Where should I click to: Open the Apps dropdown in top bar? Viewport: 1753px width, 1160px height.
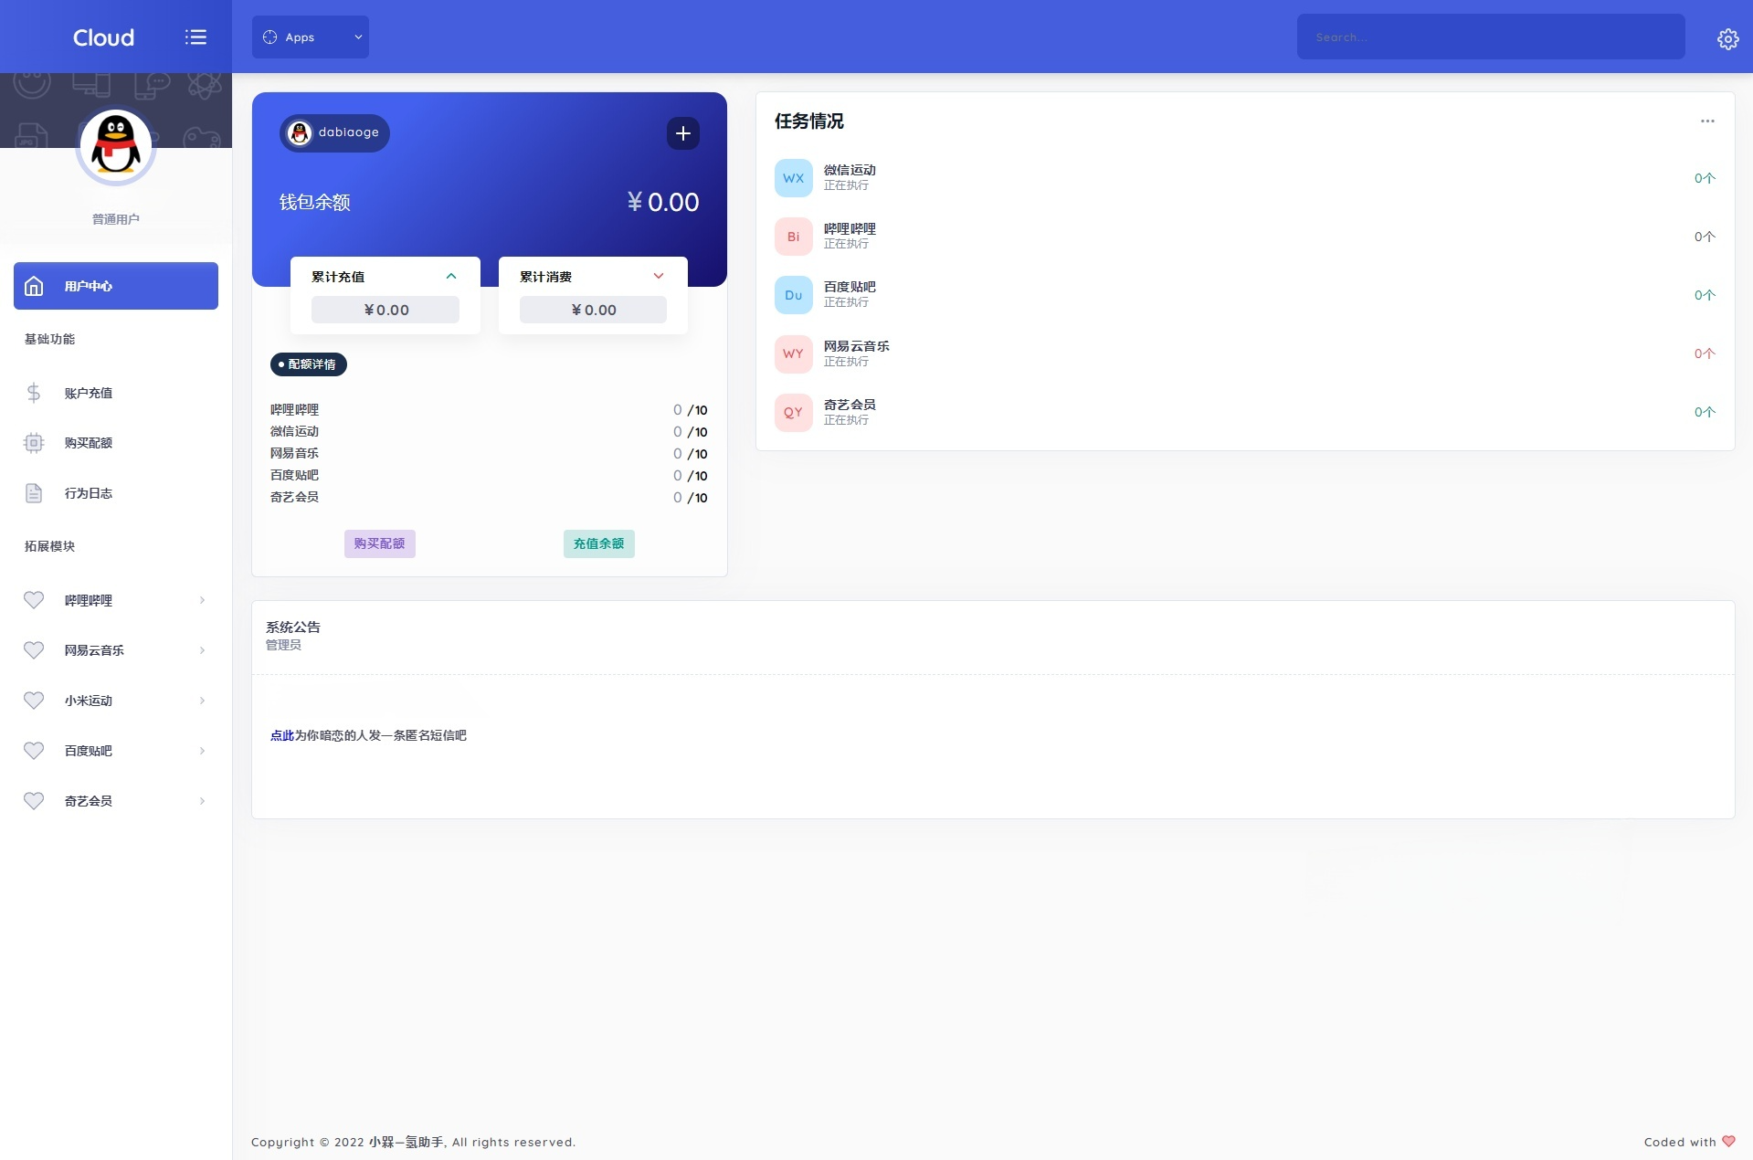click(311, 37)
